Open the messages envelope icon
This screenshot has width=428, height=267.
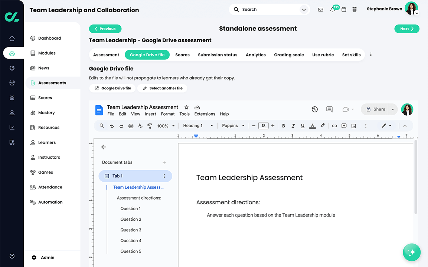click(320, 9)
